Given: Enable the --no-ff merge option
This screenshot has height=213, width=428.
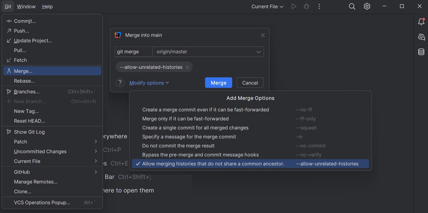Looking at the screenshot, I should pos(250,110).
